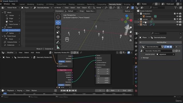Open the Output properties tab icon
Image resolution: width=183 pixels, height=103 pixels.
click(x=136, y=47)
